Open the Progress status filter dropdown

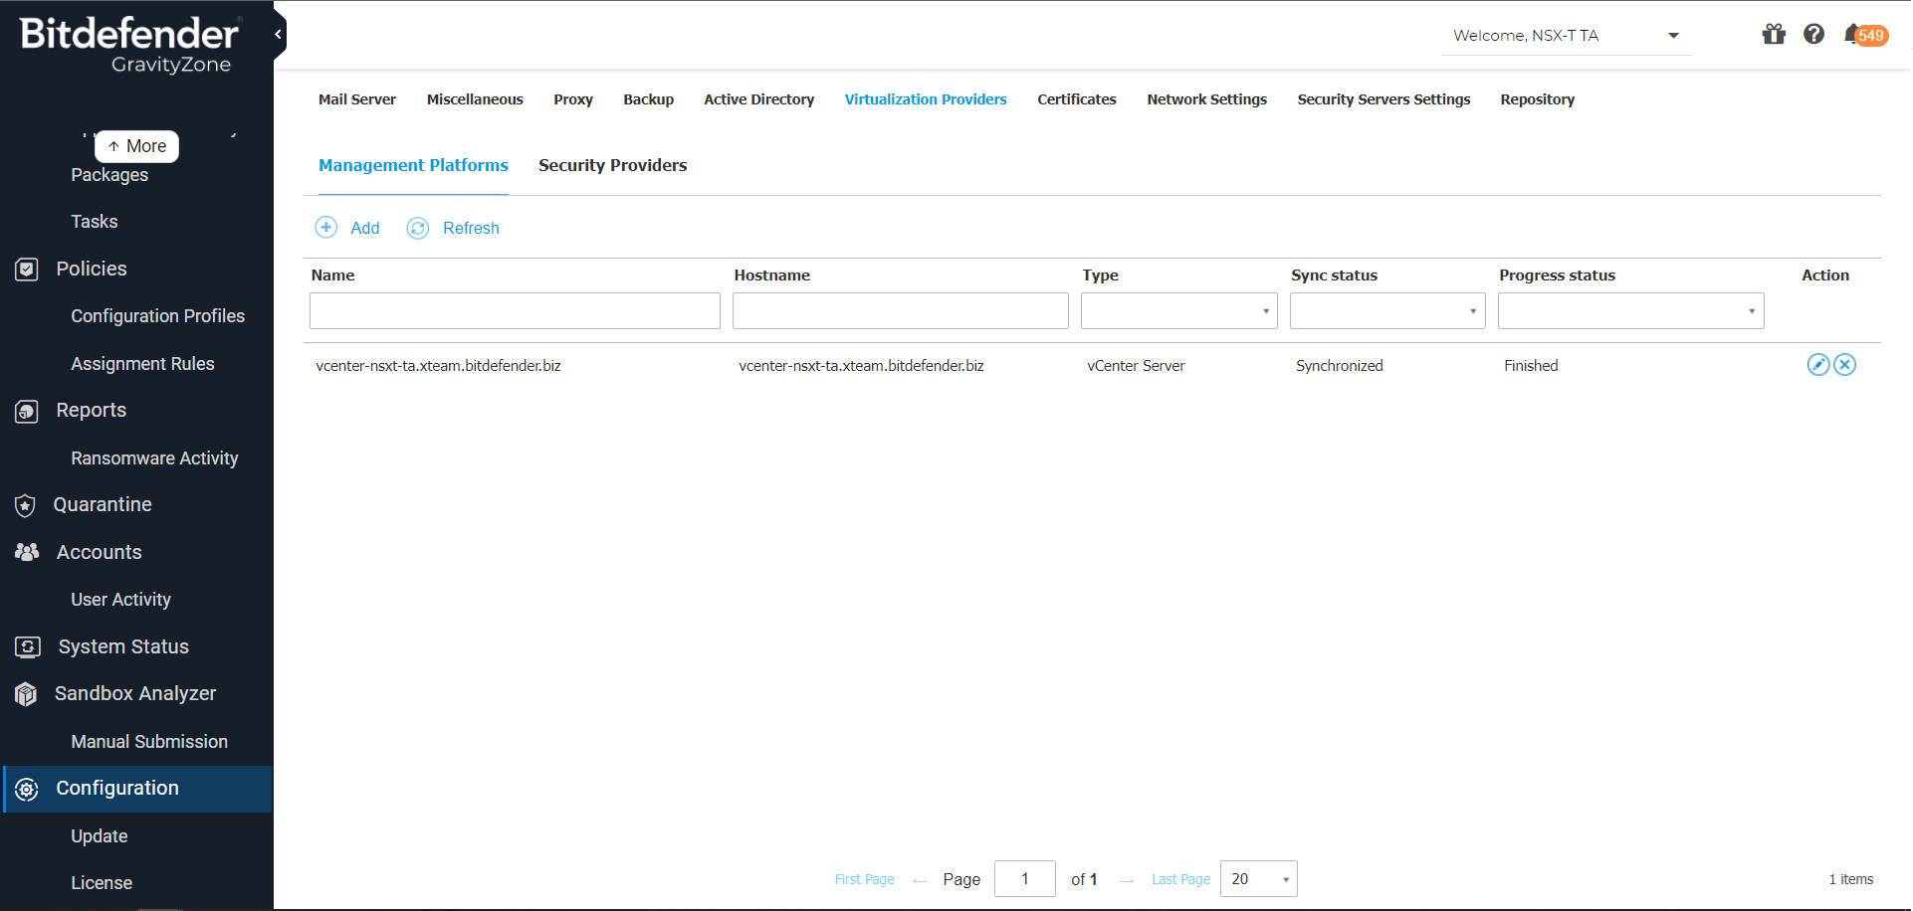point(1630,311)
